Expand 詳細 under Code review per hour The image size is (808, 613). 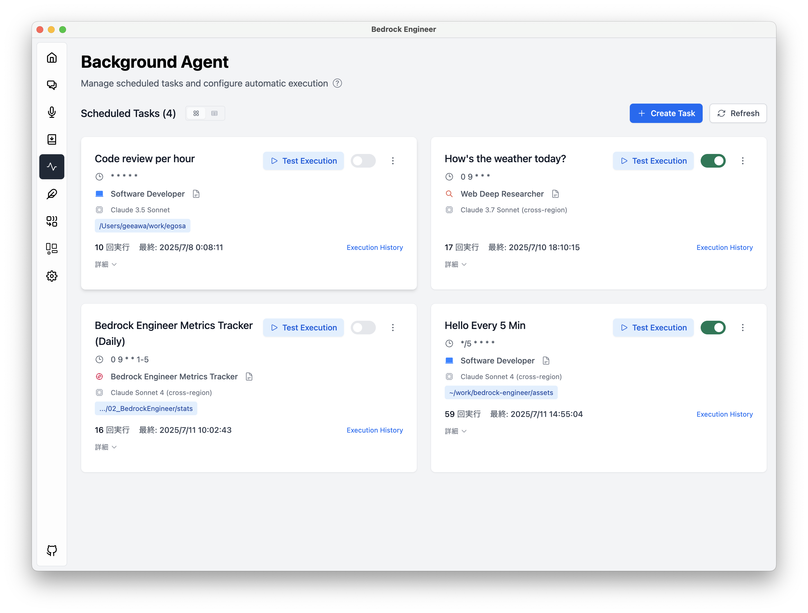tap(106, 264)
